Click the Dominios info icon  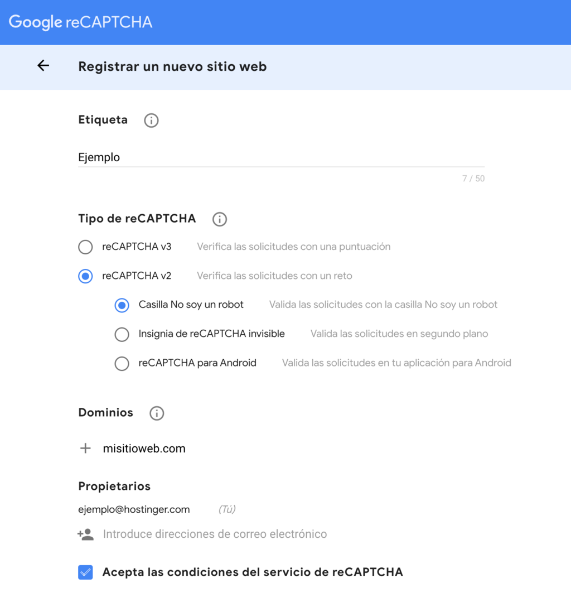point(157,413)
